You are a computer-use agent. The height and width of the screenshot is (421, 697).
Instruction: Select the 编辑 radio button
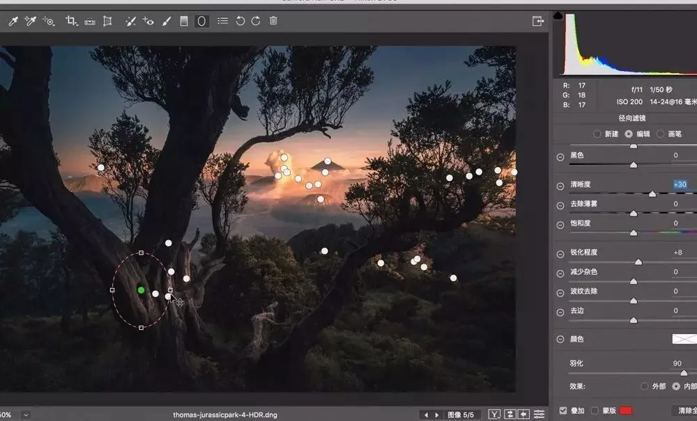629,134
